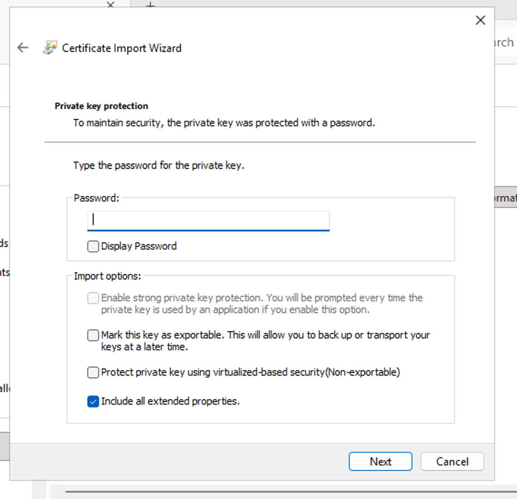517x501 pixels.
Task: Enable the Display Password checkbox
Action: point(93,246)
